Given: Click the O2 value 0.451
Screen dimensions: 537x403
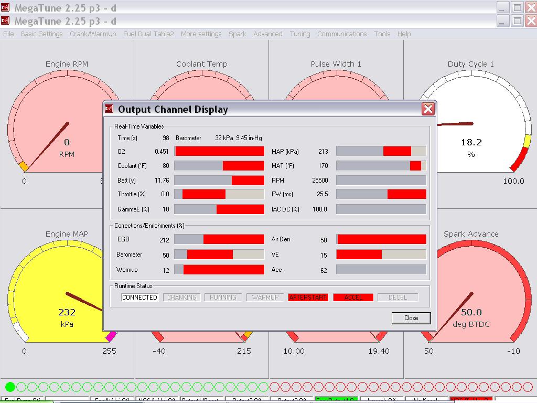Looking at the screenshot, I should [x=162, y=152].
